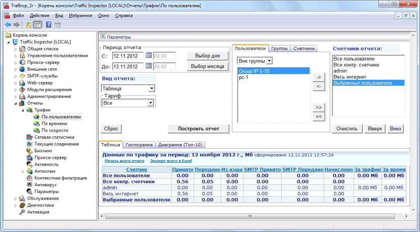The height and width of the screenshot is (232, 420).
Task: Open the Активация node
Action: [38, 212]
